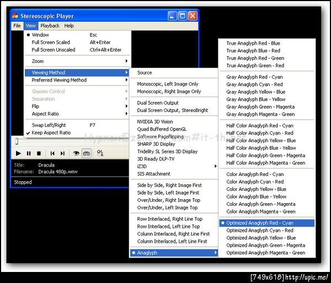
Task: Click the Stereoscopic Player title bar icon
Action: pos(15,15)
